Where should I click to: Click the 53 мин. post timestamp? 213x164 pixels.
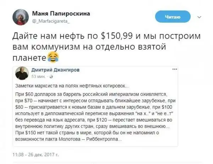click(x=38, y=77)
